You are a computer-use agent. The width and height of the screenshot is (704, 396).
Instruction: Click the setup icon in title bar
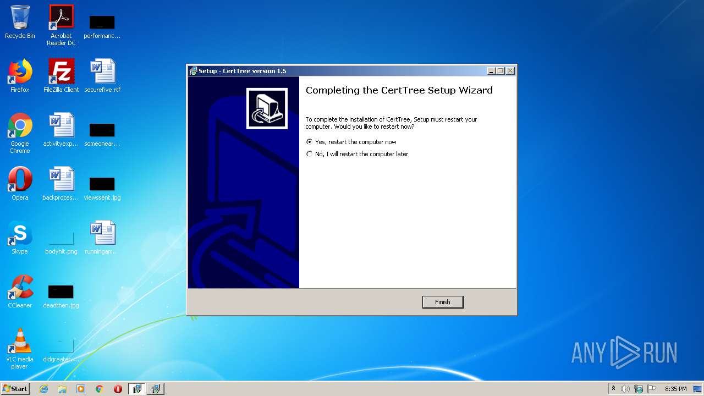(193, 71)
